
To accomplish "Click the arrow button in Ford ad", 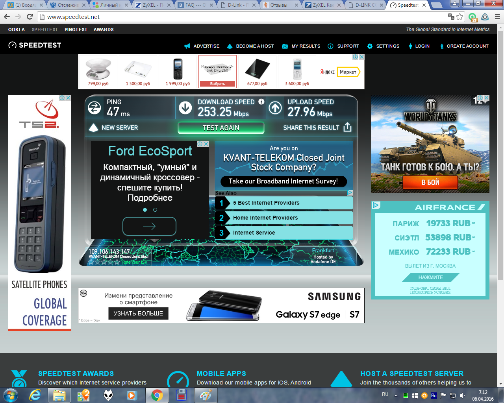I will click(x=149, y=226).
